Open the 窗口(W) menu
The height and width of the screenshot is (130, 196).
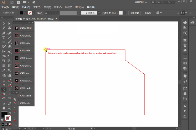[79, 7]
